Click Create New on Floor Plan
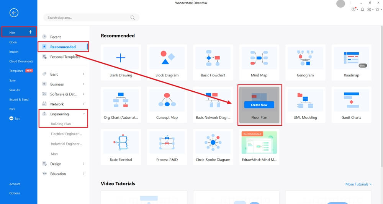The width and height of the screenshot is (383, 204). [259, 105]
